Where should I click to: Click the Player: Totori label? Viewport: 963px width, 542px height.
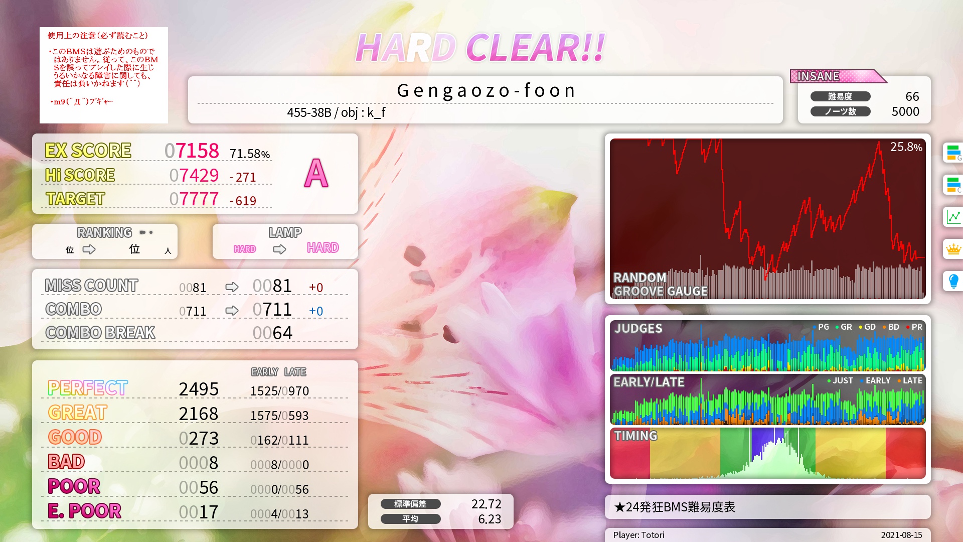[x=638, y=535]
